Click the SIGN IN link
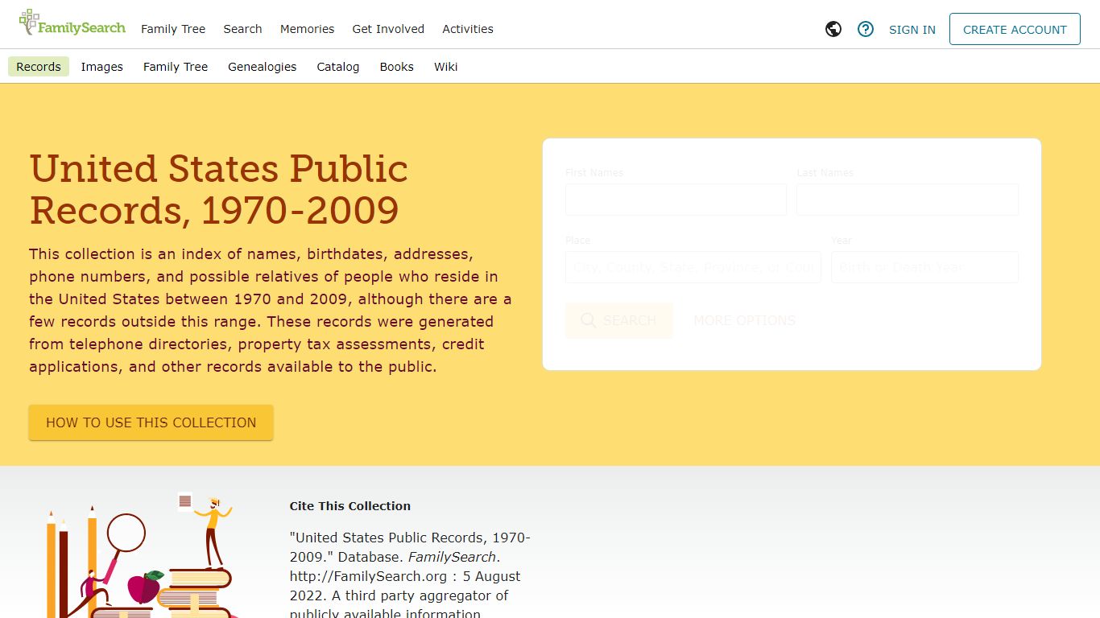Image resolution: width=1100 pixels, height=618 pixels. pyautogui.click(x=912, y=30)
